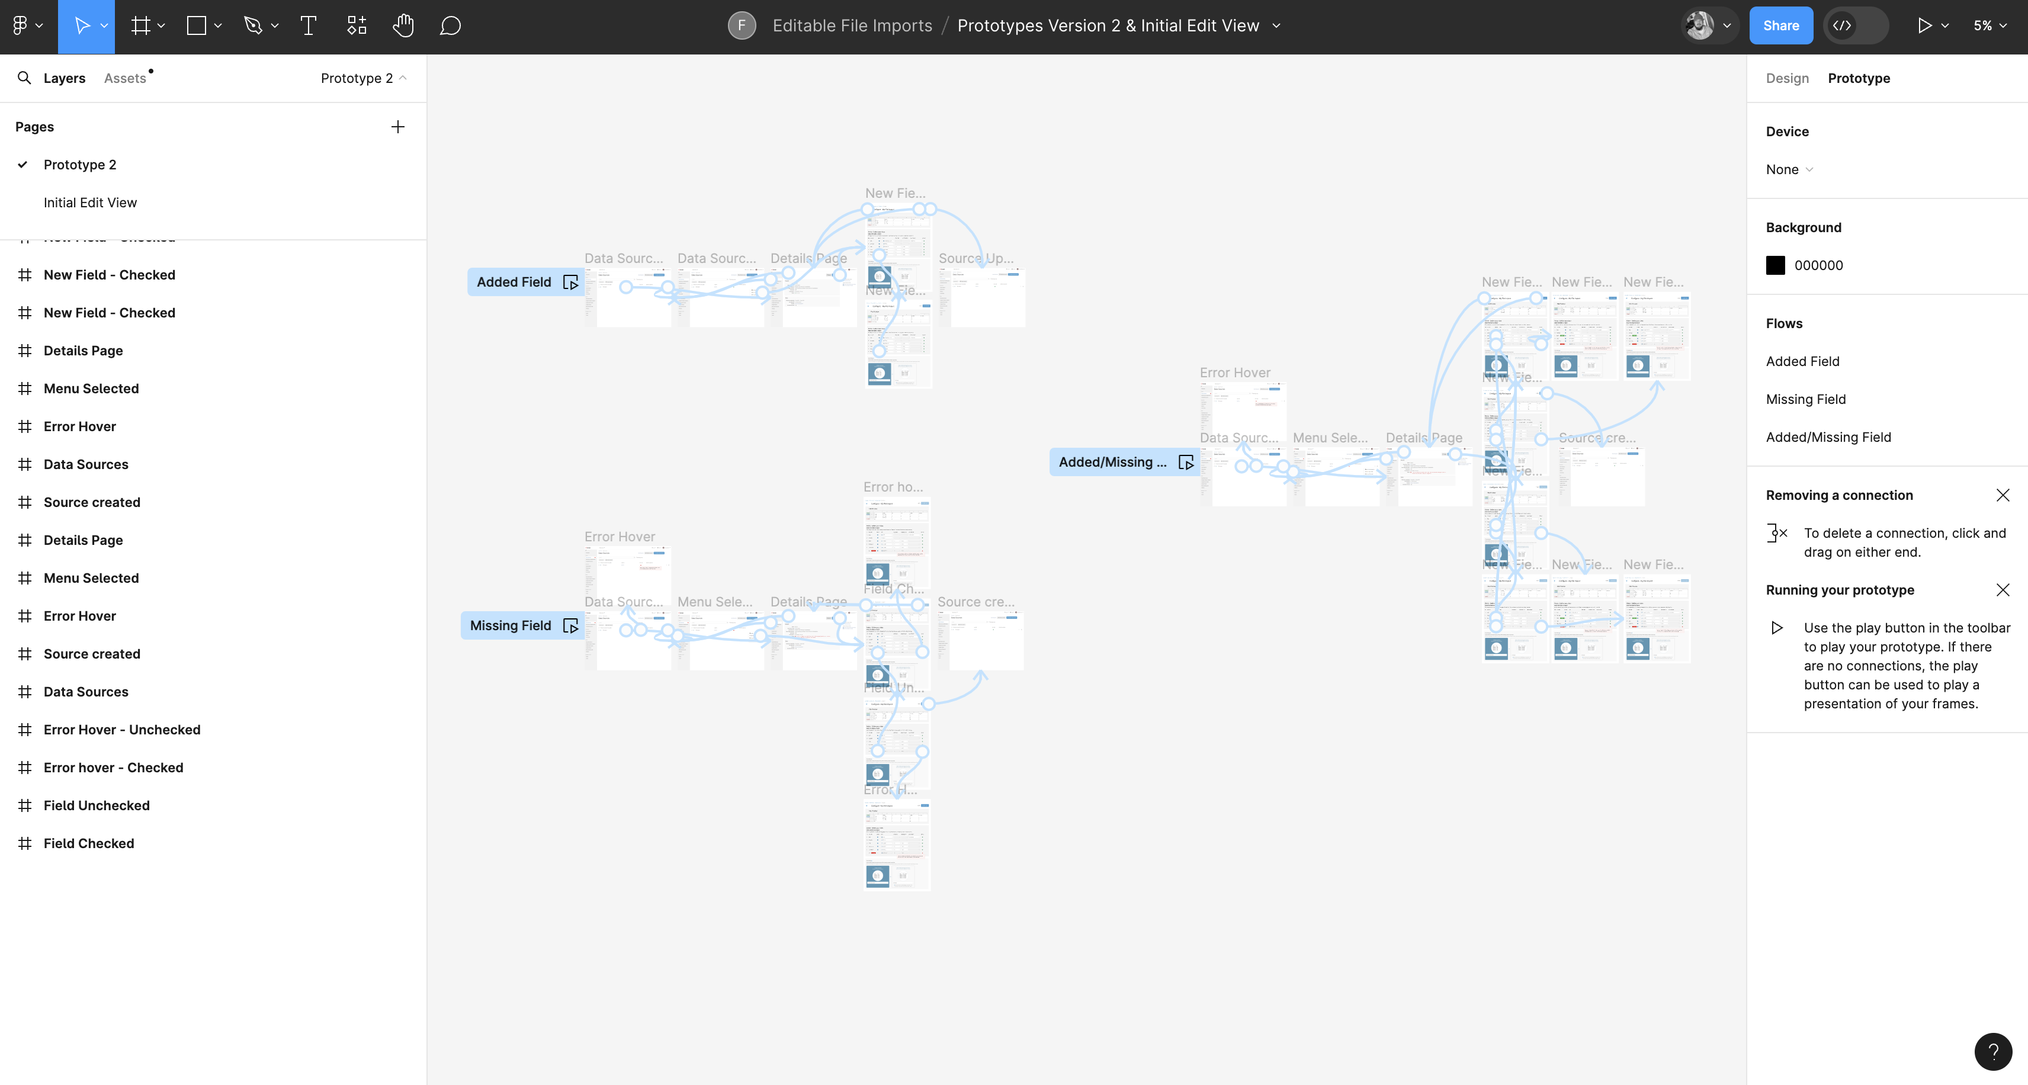
Task: Select the Pen tool
Action: 253,26
